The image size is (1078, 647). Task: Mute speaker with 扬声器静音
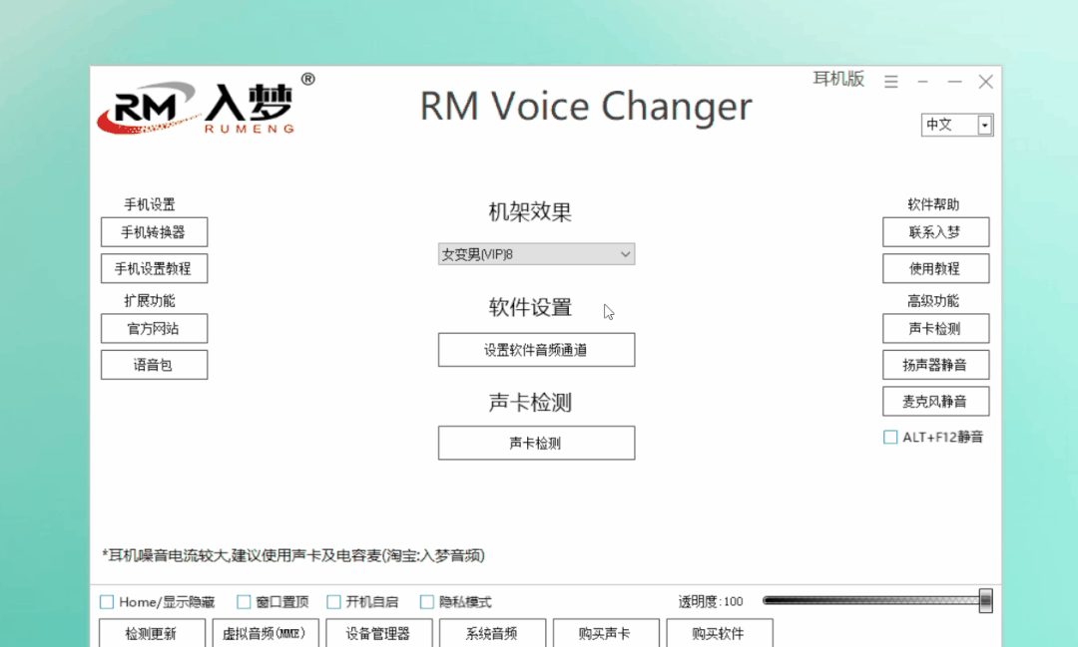(935, 365)
